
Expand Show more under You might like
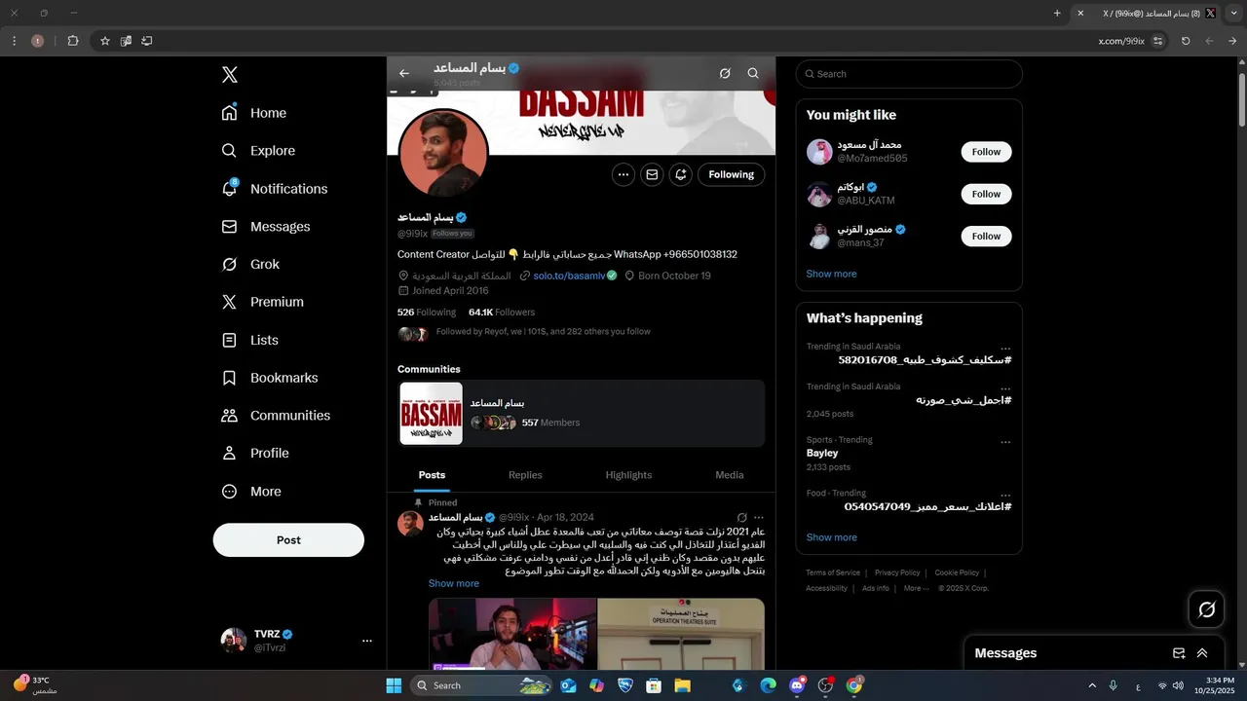pos(831,274)
